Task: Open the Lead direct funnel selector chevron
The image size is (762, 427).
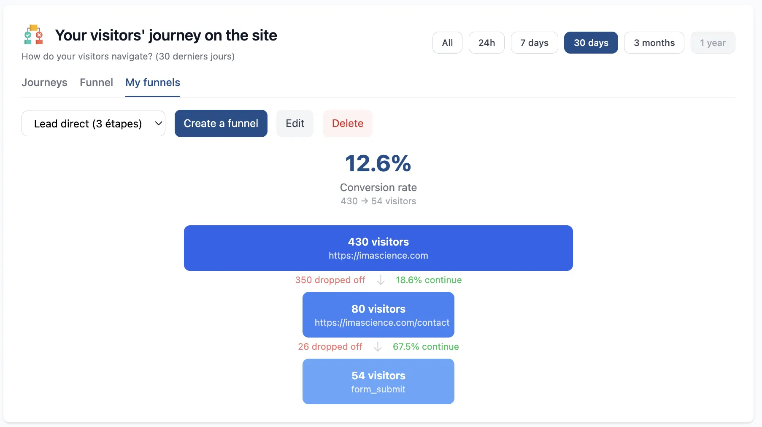Action: pos(158,123)
